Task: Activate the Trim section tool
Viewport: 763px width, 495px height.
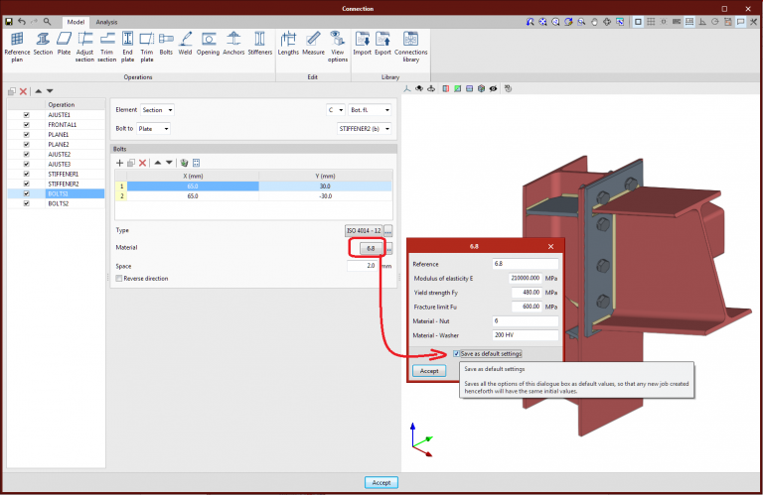Action: [107, 47]
